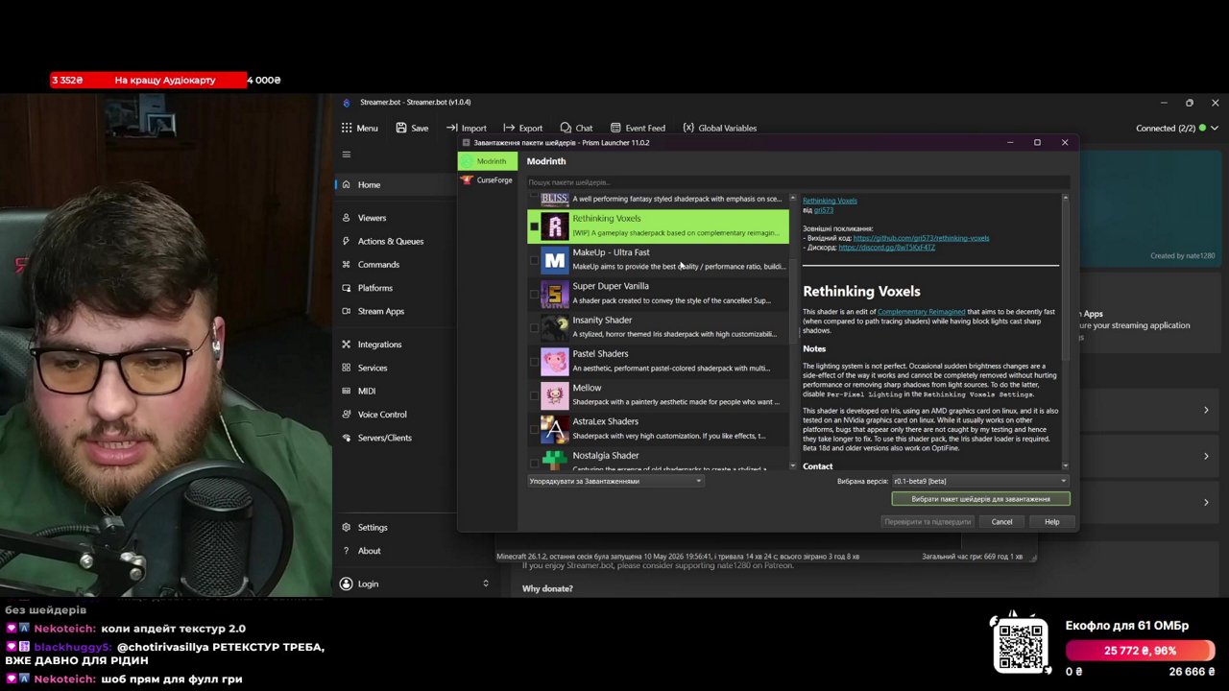Select 'Insanity Shader' title text
This screenshot has width=1229, height=691.
(x=602, y=321)
